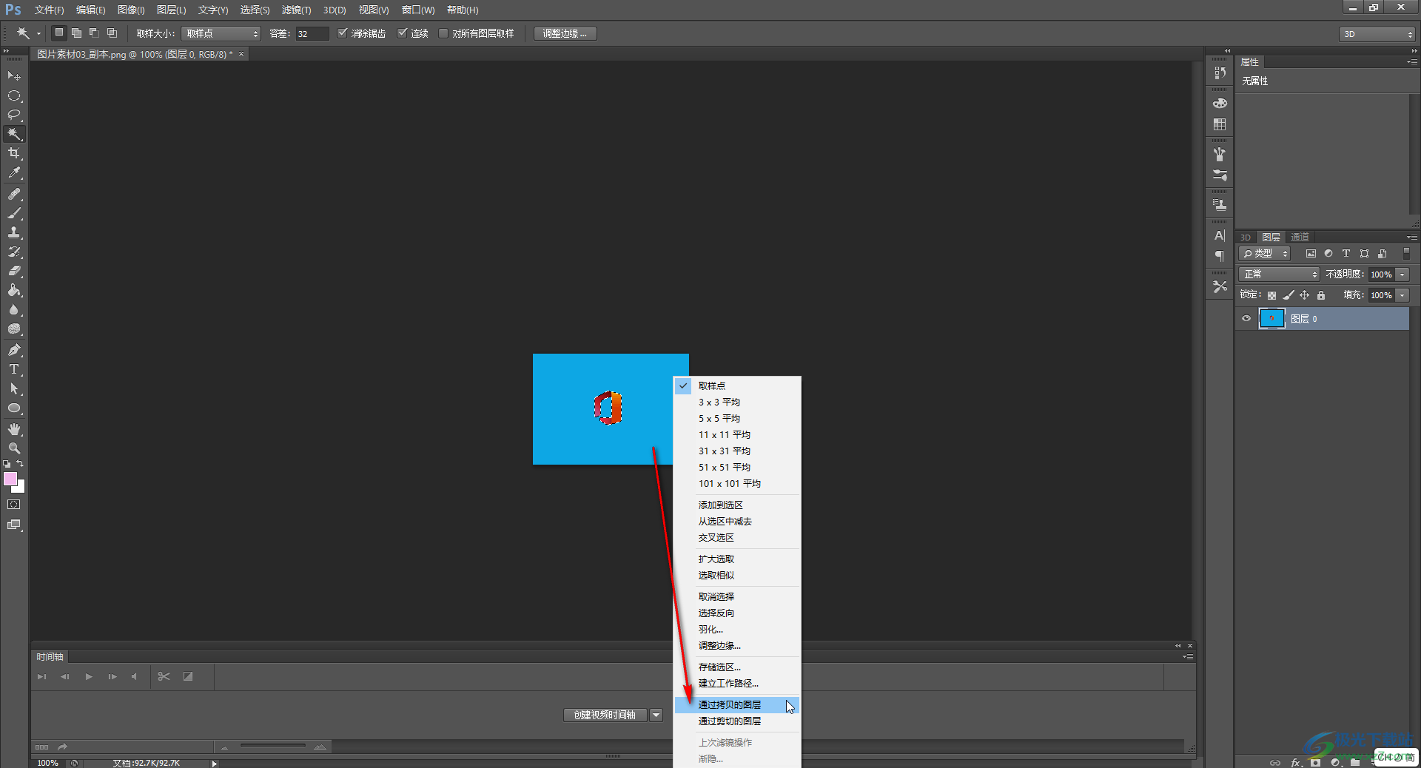Select the Hand tool
Screen dimensions: 1421x768
[x=14, y=429]
